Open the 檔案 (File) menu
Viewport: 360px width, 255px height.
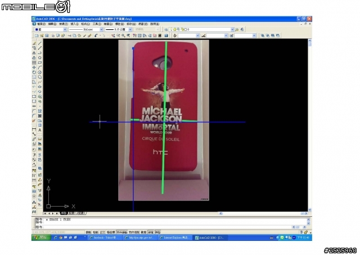coord(41,24)
